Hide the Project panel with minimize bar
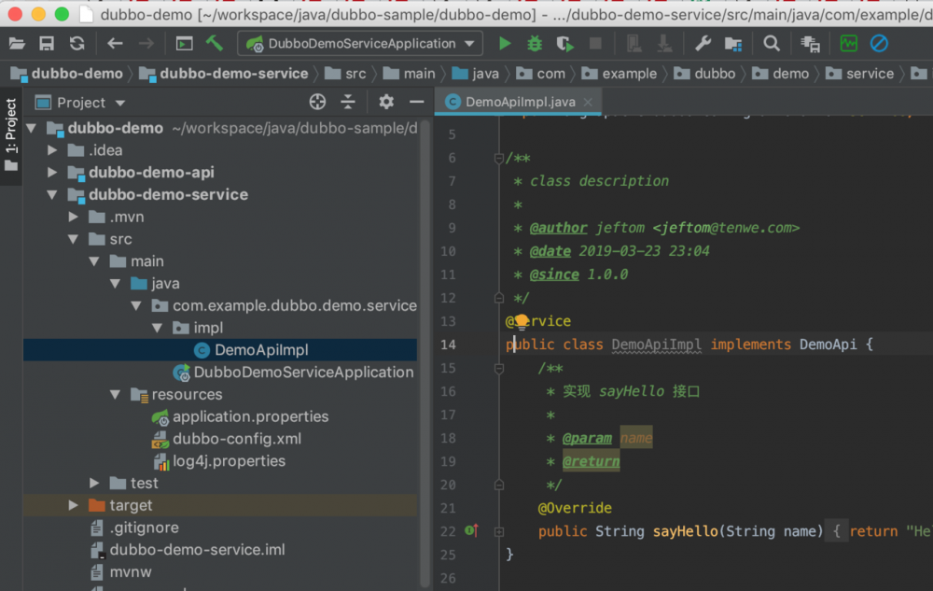 [x=416, y=103]
